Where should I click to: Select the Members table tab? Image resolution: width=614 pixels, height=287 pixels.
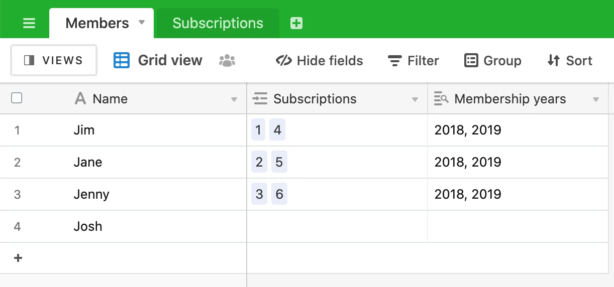97,23
